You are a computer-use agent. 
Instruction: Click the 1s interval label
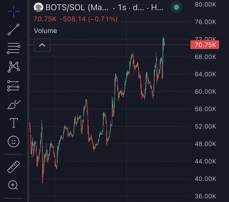122,7
